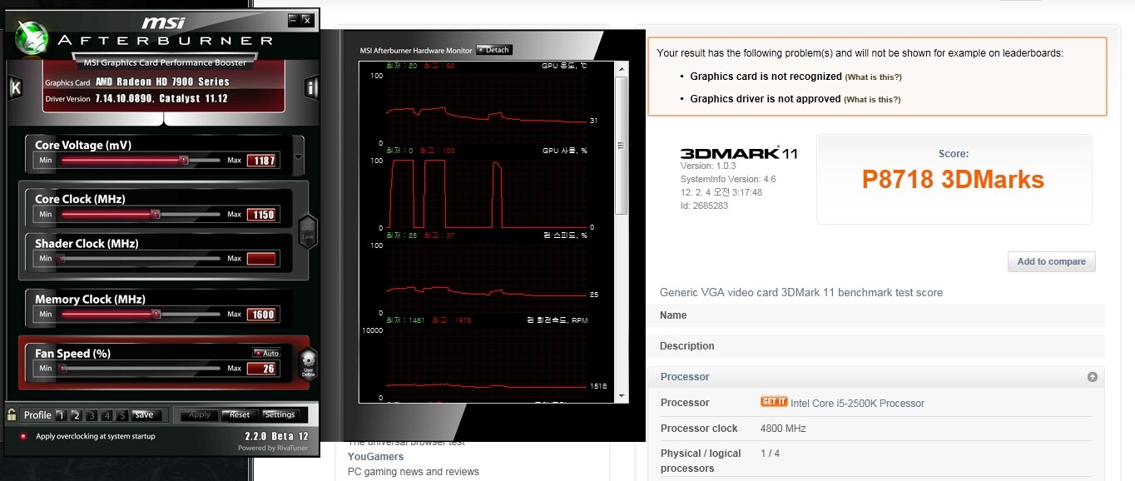Reset Afterburner settings to default
The width and height of the screenshot is (1135, 481).
[x=238, y=414]
